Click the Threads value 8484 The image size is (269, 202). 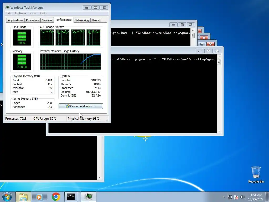pos(97,84)
